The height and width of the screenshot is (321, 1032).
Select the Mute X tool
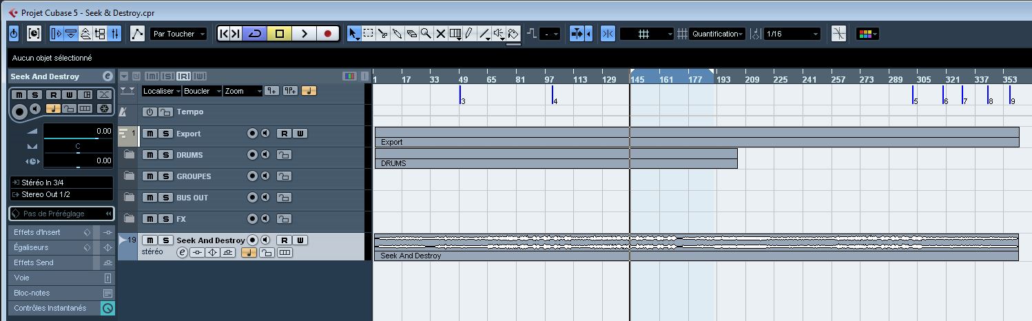pyautogui.click(x=441, y=34)
